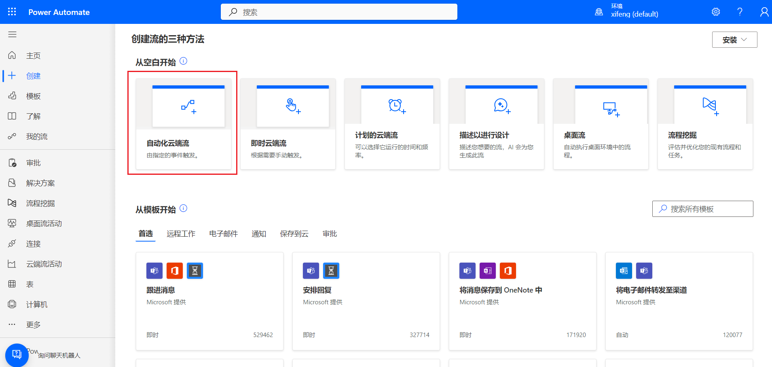
Task: Open the help question mark icon
Action: [740, 12]
